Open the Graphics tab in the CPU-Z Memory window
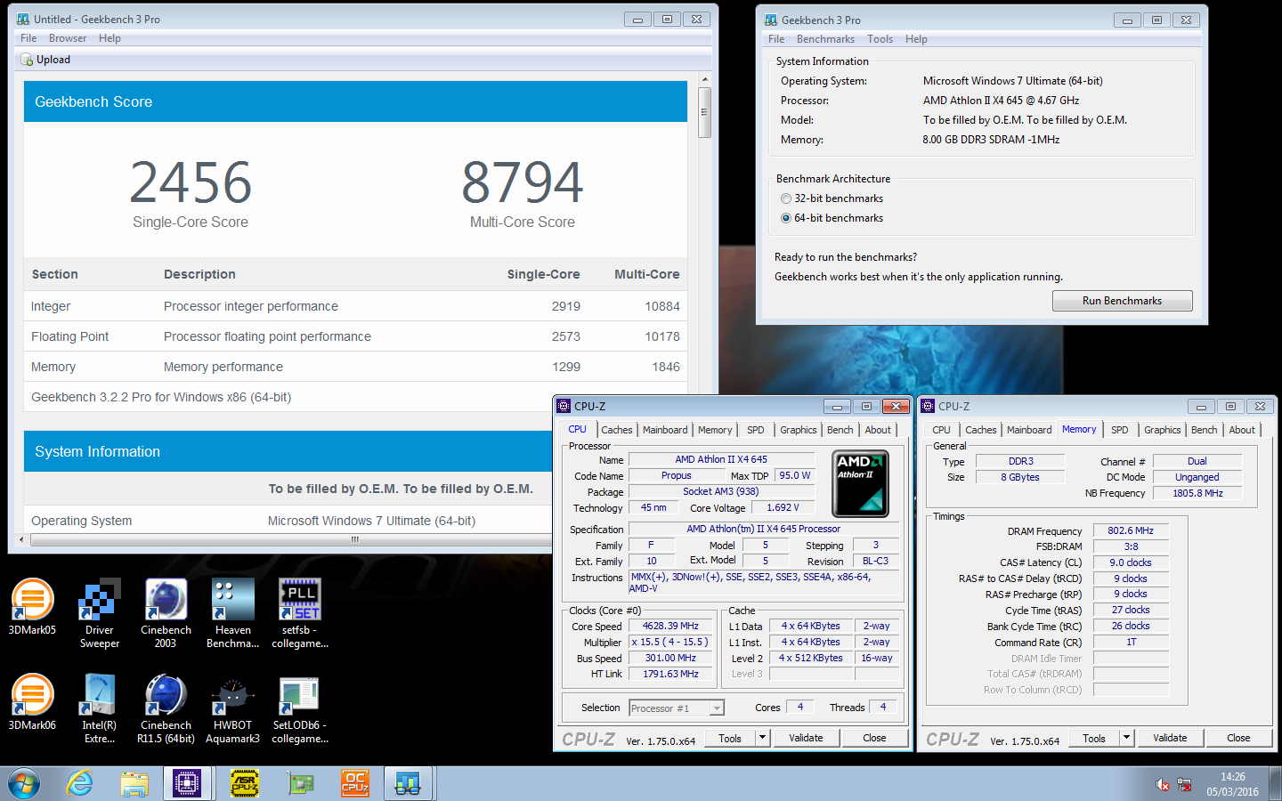1282x801 pixels. click(1163, 430)
